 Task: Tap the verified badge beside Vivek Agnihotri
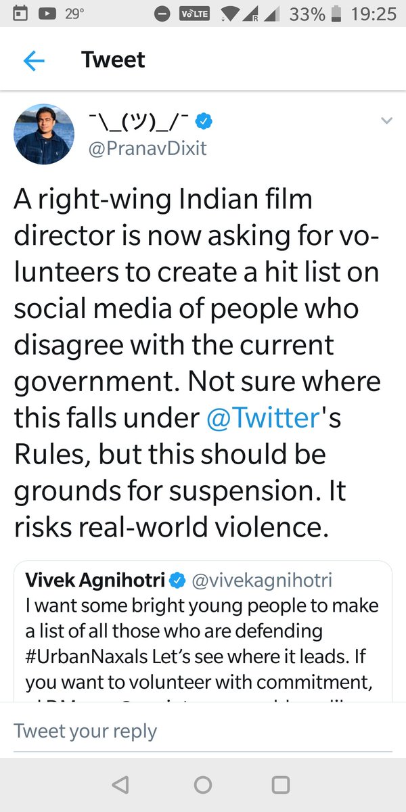(x=178, y=580)
